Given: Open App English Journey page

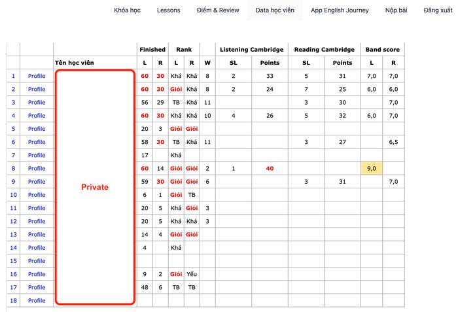Looking at the screenshot, I should coord(340,10).
